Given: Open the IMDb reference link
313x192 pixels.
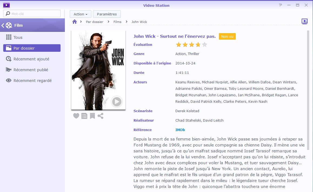Looking at the screenshot, I should [x=180, y=130].
